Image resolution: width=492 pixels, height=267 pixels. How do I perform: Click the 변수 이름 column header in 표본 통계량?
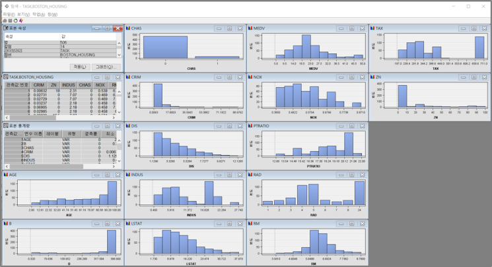[33, 134]
